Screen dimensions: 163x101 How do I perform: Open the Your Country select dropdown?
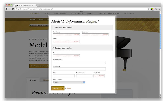[x=69, y=82]
